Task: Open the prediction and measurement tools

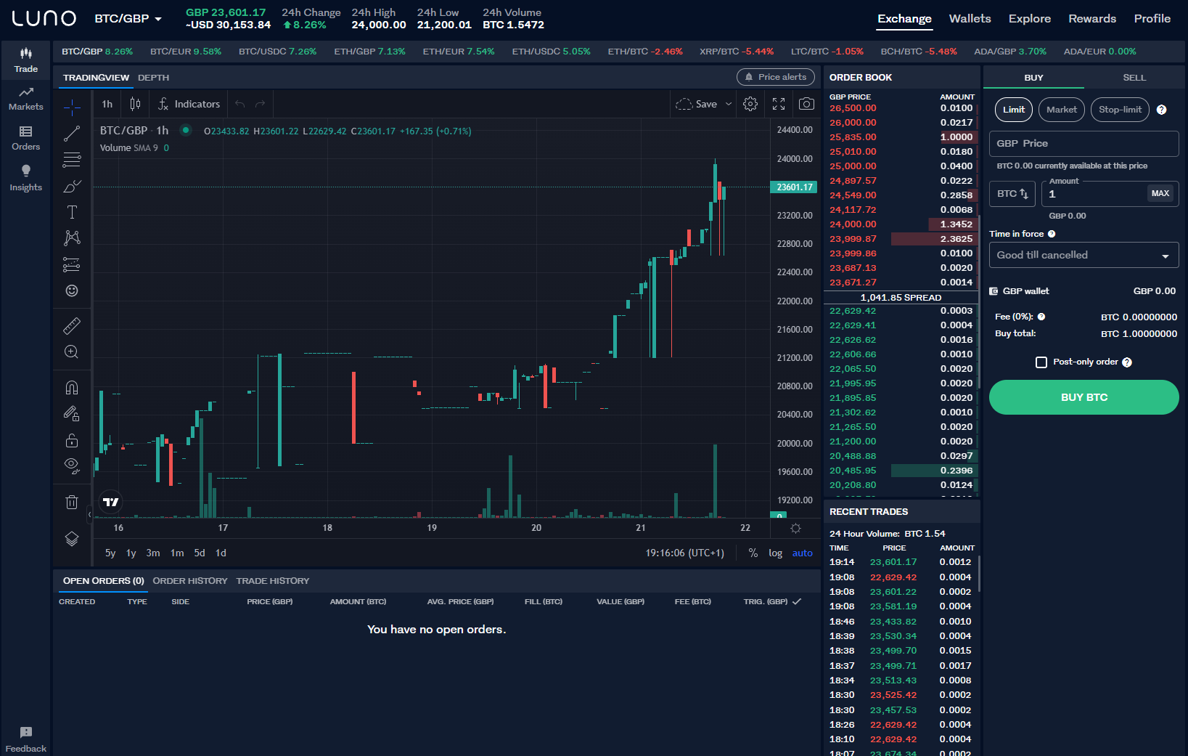Action: (72, 264)
